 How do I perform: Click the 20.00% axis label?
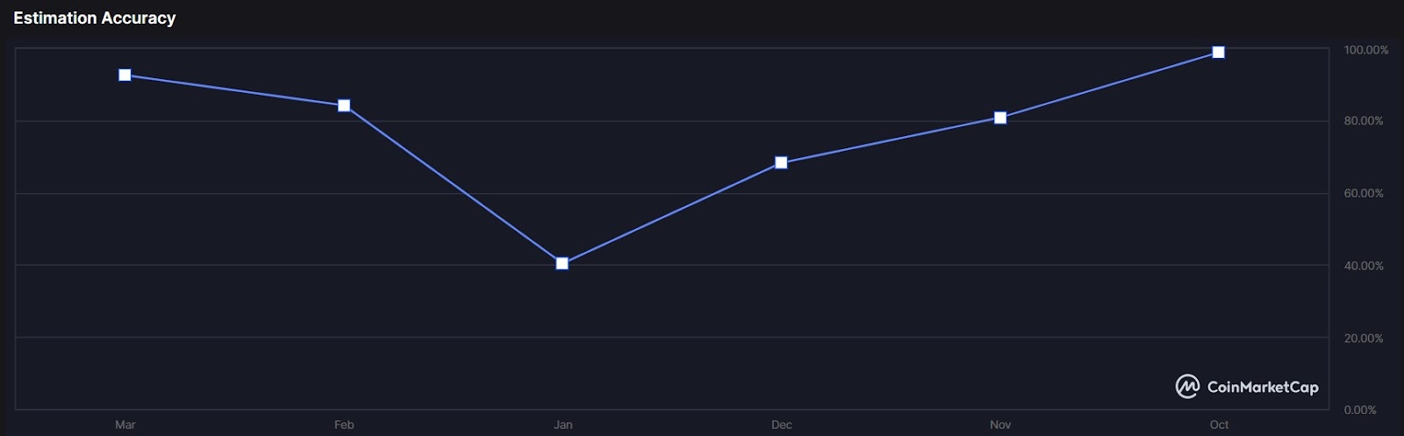(1364, 339)
